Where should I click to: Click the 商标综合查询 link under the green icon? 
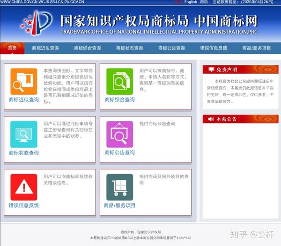click(x=120, y=99)
